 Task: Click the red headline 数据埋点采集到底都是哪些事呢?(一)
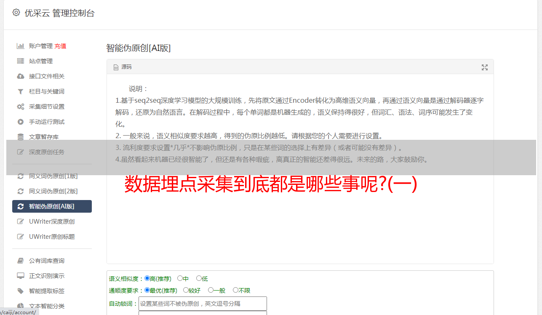point(270,184)
